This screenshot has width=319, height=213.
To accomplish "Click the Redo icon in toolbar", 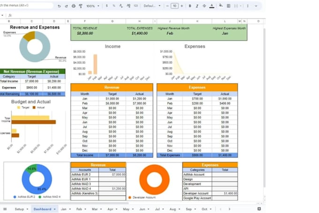I will 66,6.
